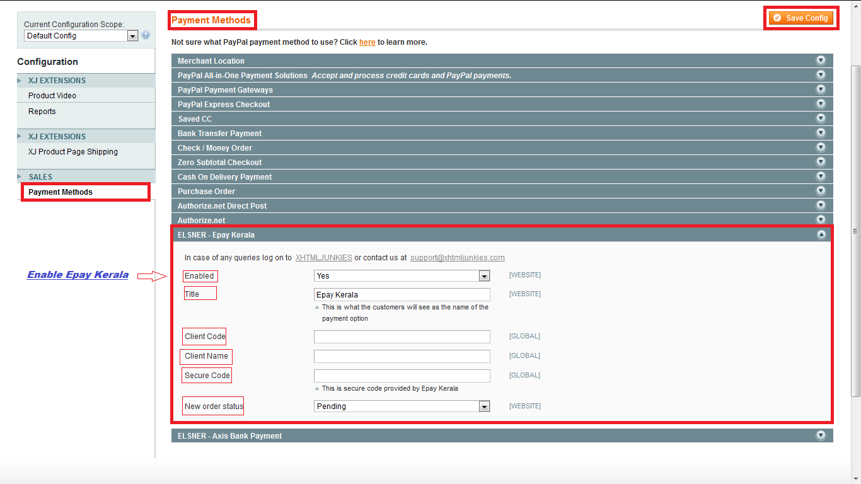Viewport: 861px width, 484px height.
Task: Click the Cash On Delivery Payment header
Action: point(502,176)
